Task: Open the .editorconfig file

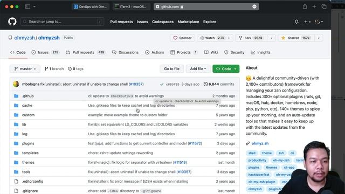Action: 32,181
